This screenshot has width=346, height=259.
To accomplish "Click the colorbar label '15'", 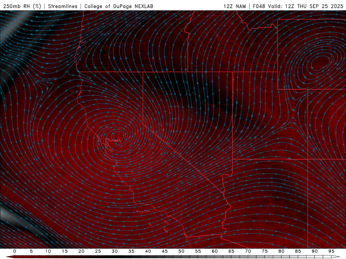I will click(64, 251).
